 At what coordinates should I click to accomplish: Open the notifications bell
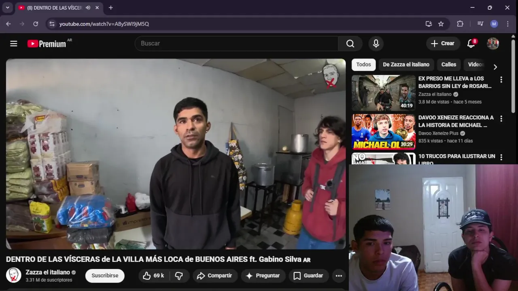[471, 44]
